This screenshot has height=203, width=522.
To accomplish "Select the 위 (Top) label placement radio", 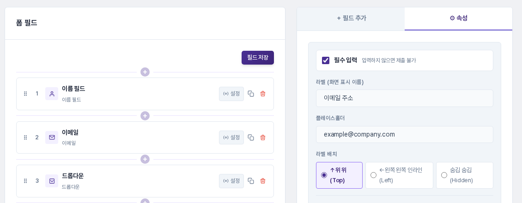I will coord(324,175).
